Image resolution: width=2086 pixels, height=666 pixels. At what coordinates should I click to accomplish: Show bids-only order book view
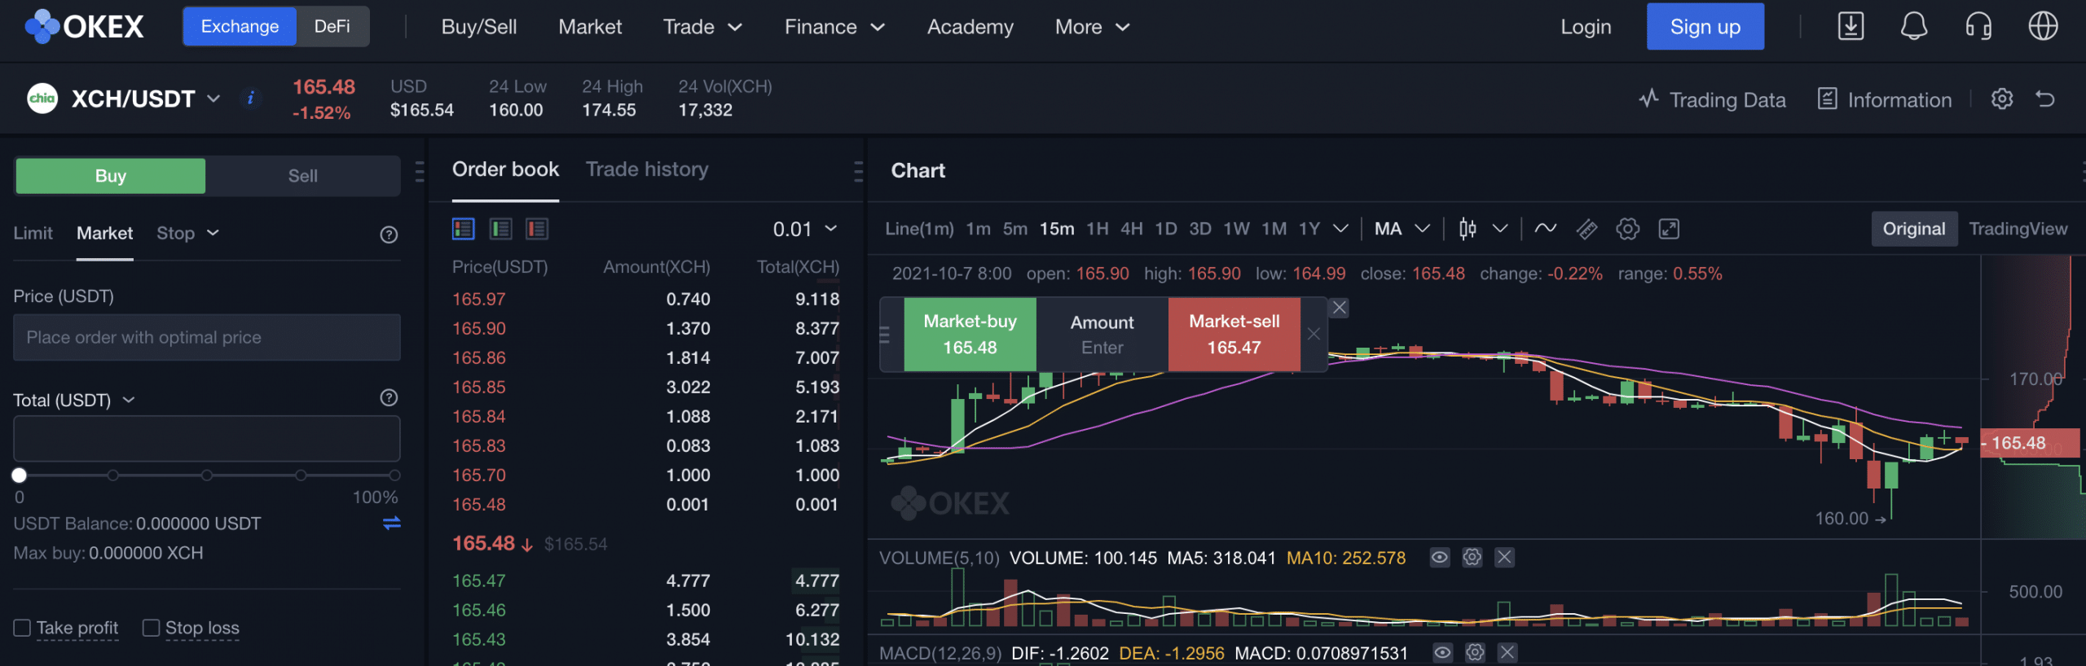(500, 229)
